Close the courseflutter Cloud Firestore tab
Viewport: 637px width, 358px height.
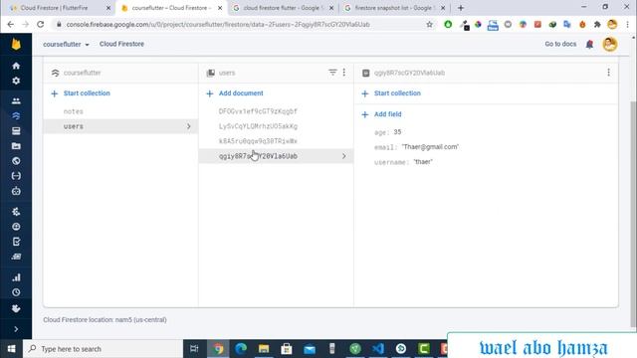click(x=220, y=8)
